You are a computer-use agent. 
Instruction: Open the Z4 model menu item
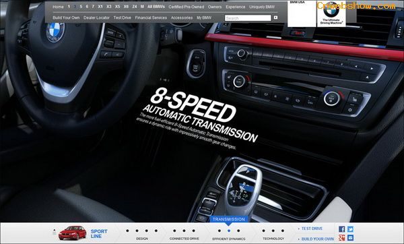135,7
